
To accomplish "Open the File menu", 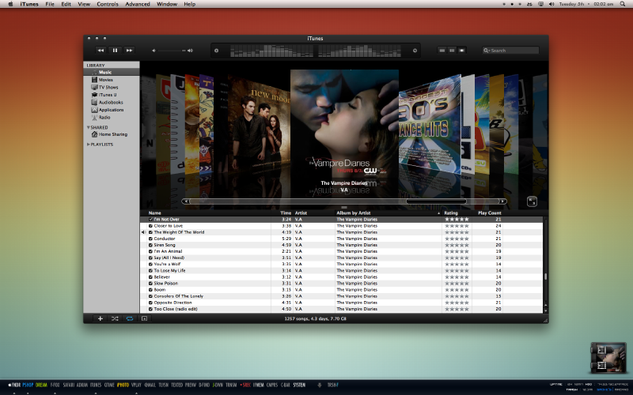I will [50, 4].
